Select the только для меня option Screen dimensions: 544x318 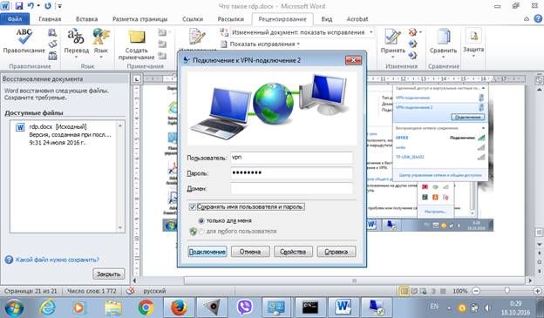click(x=201, y=220)
